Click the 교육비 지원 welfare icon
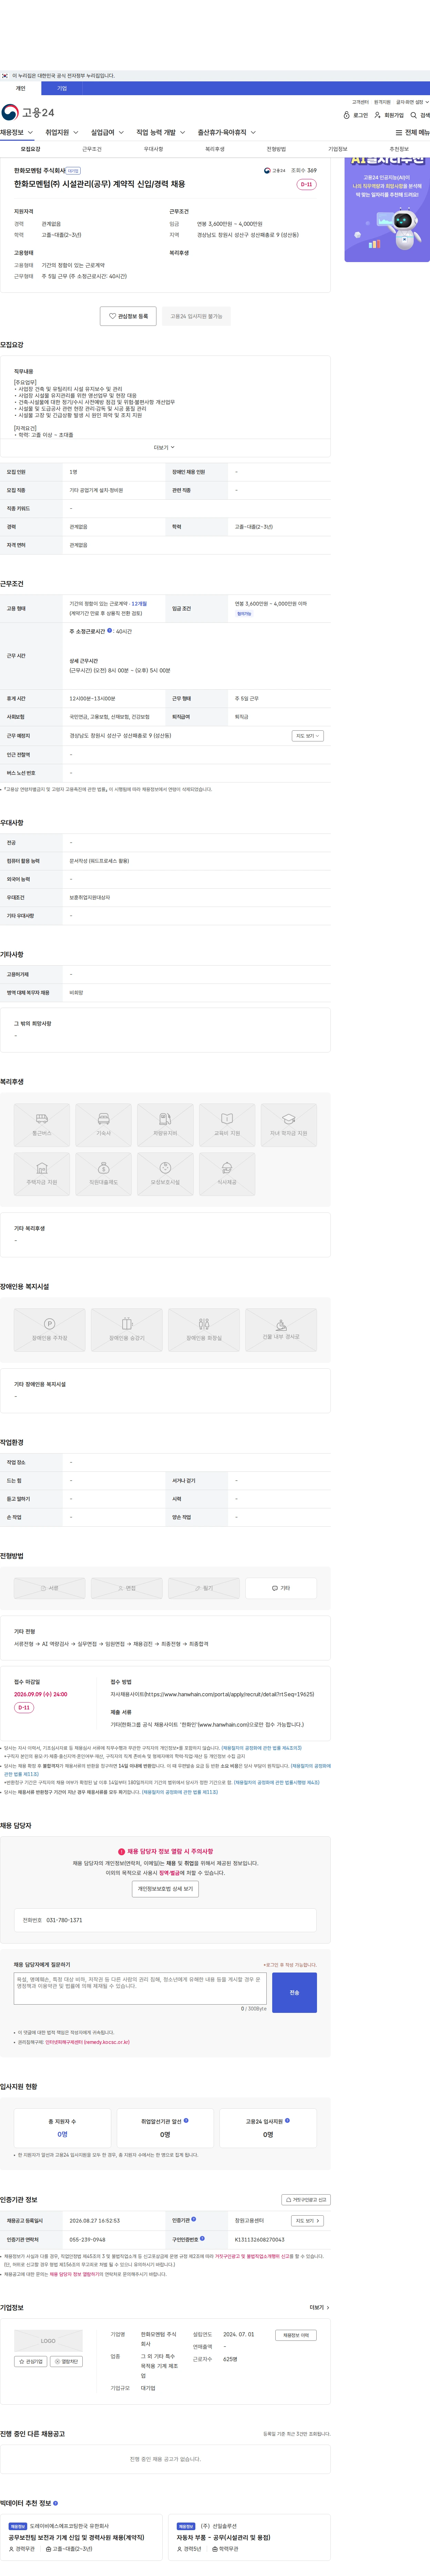Viewport: 430px width, 2576px height. [227, 1125]
